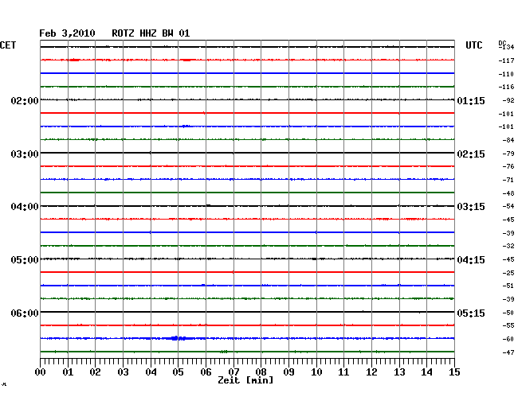Click the DC offset value -92
The width and height of the screenshot is (518, 393).
(508, 100)
